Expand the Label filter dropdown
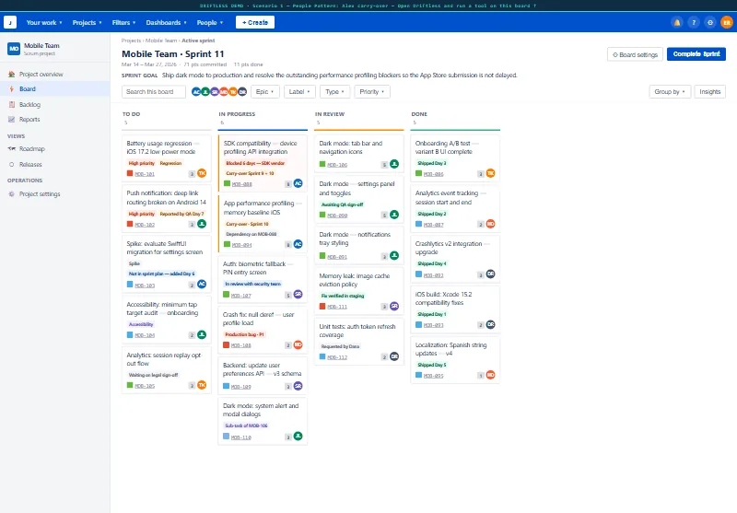 tap(299, 91)
